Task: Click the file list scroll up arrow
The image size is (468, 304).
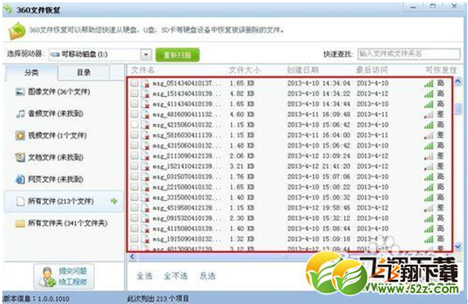Action: pyautogui.click(x=458, y=81)
